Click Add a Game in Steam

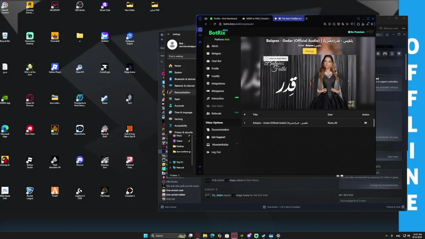(x=169, y=207)
